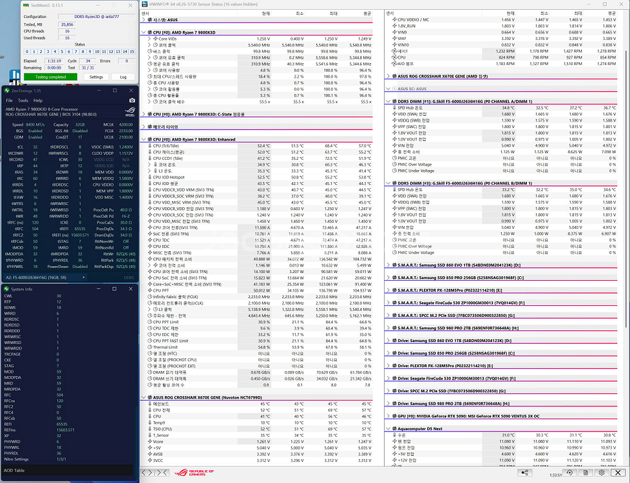The width and height of the screenshot is (630, 483).
Task: Click left-arrow navigation icon in HWiNFO toolbar
Action: (144, 472)
